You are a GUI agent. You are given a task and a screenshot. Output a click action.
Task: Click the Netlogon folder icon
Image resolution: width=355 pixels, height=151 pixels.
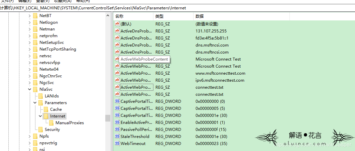point(35,22)
